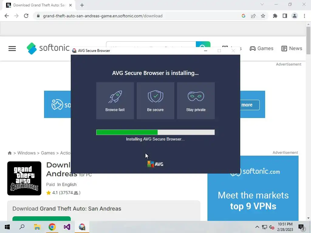Image resolution: width=311 pixels, height=233 pixels.
Task: Click the share page icon
Action: [x=253, y=16]
